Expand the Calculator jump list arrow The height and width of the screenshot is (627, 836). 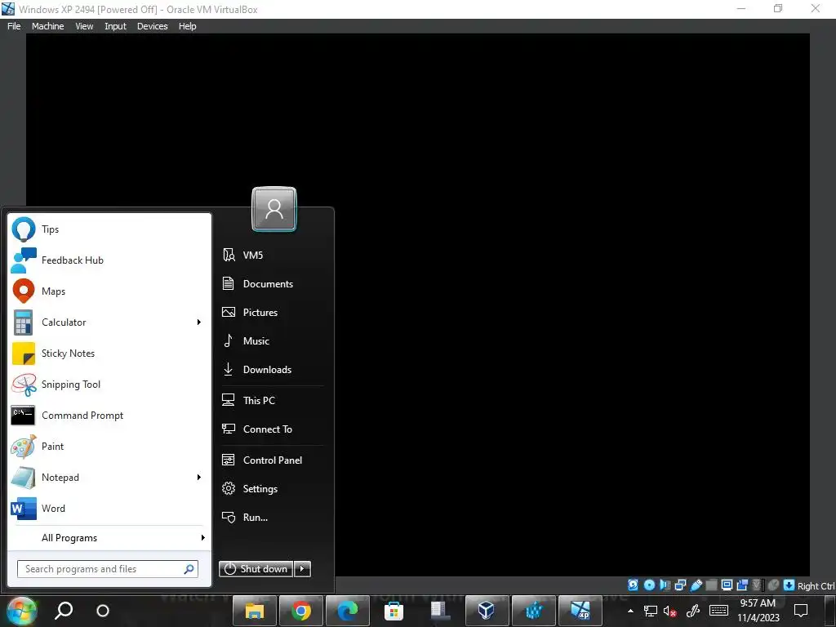[199, 322]
